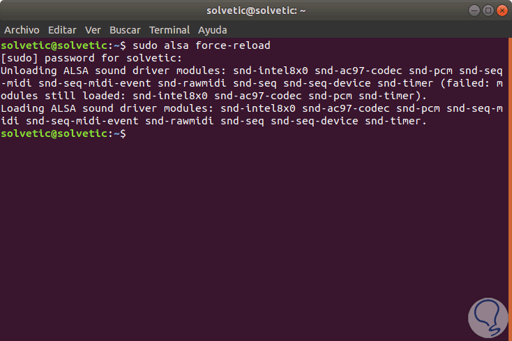Click the solvetic@solvetic window title bar
Screen dimensions: 512x341
(256, 10)
